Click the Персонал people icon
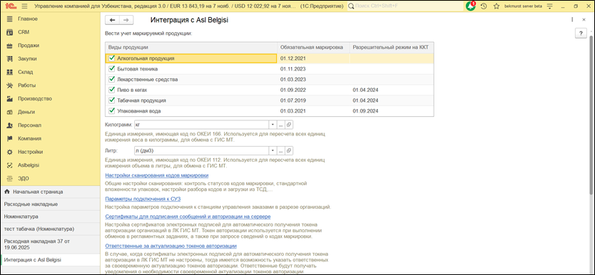 pos(10,125)
